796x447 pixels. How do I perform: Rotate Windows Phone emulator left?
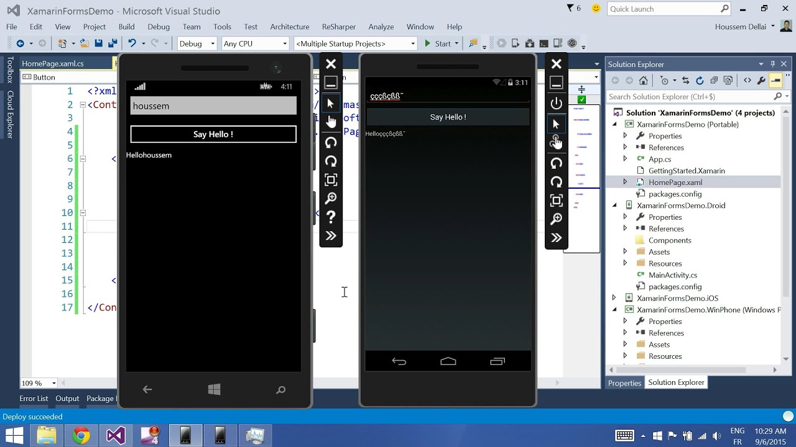(x=331, y=142)
